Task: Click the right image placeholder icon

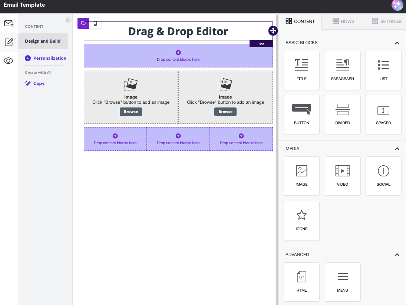Action: coord(225,84)
